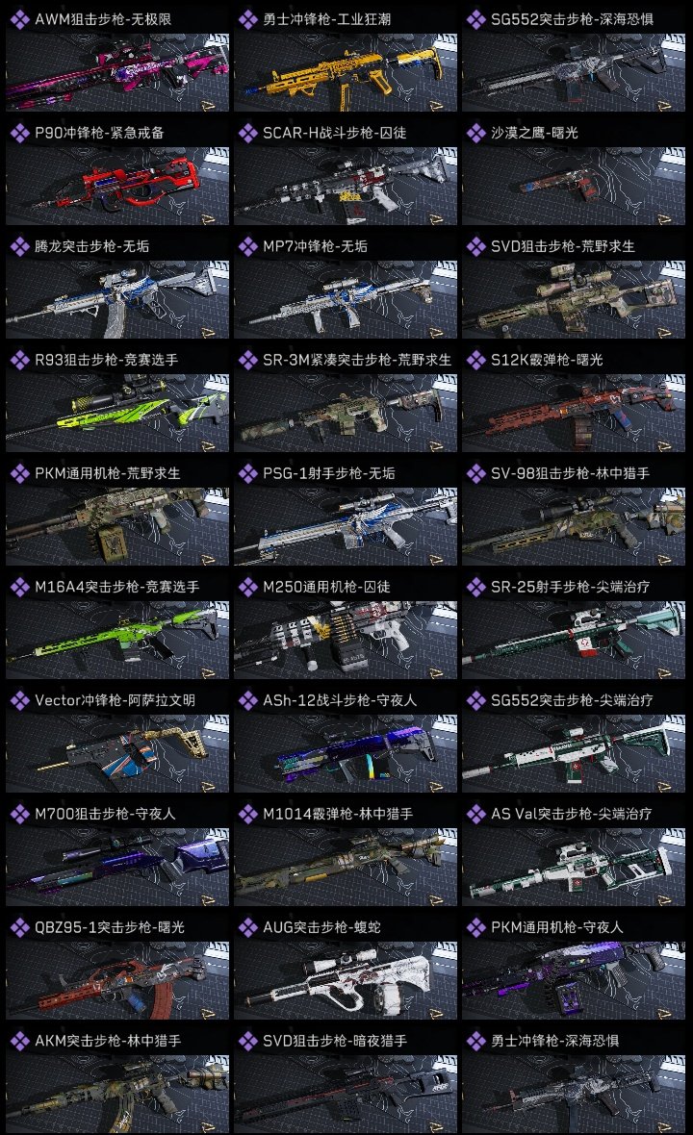Open the R93狙击步枪-竞赛选手 weapon preview
Screen dimensions: 693x1135
coord(117,414)
